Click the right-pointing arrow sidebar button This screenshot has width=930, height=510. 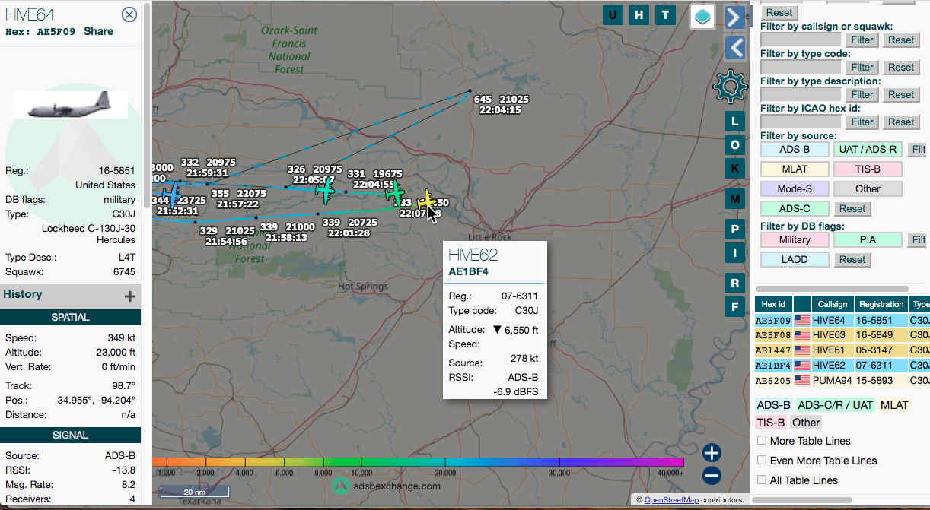coord(734,17)
